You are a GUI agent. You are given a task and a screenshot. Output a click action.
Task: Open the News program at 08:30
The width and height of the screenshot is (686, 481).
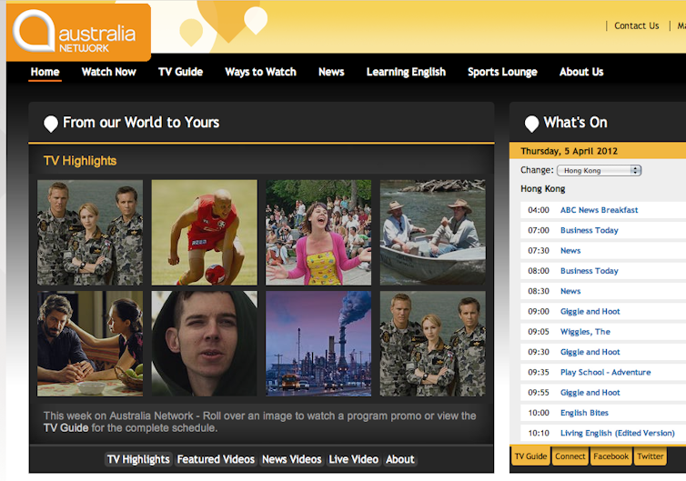click(x=570, y=291)
